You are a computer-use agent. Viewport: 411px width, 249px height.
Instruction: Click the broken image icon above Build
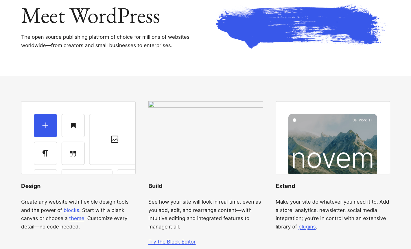tap(152, 104)
